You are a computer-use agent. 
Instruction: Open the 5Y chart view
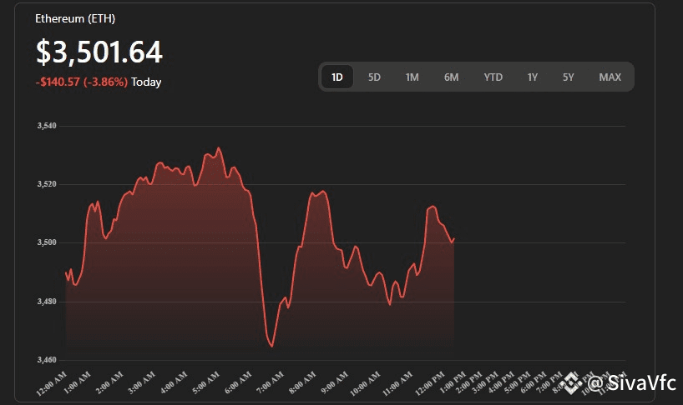pyautogui.click(x=568, y=77)
